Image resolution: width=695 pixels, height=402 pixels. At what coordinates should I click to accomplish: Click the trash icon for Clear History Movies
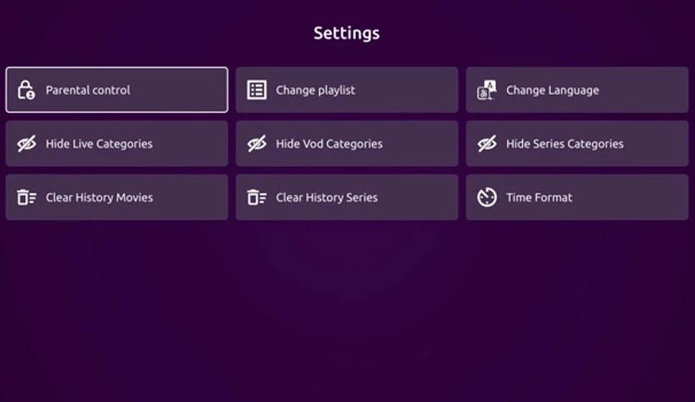coord(27,198)
